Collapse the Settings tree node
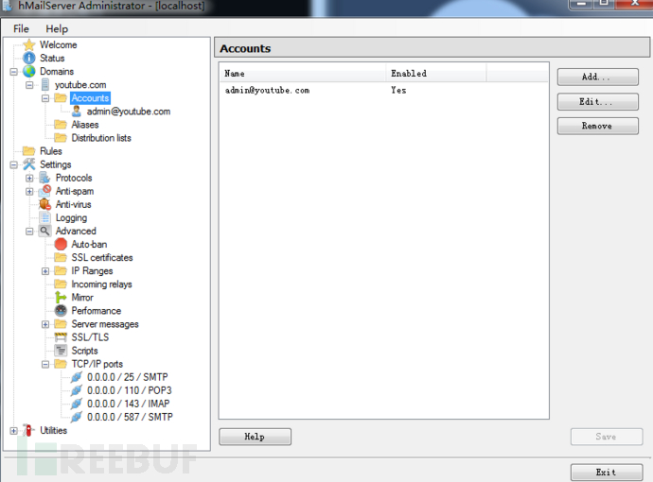The width and height of the screenshot is (653, 482). point(14,164)
